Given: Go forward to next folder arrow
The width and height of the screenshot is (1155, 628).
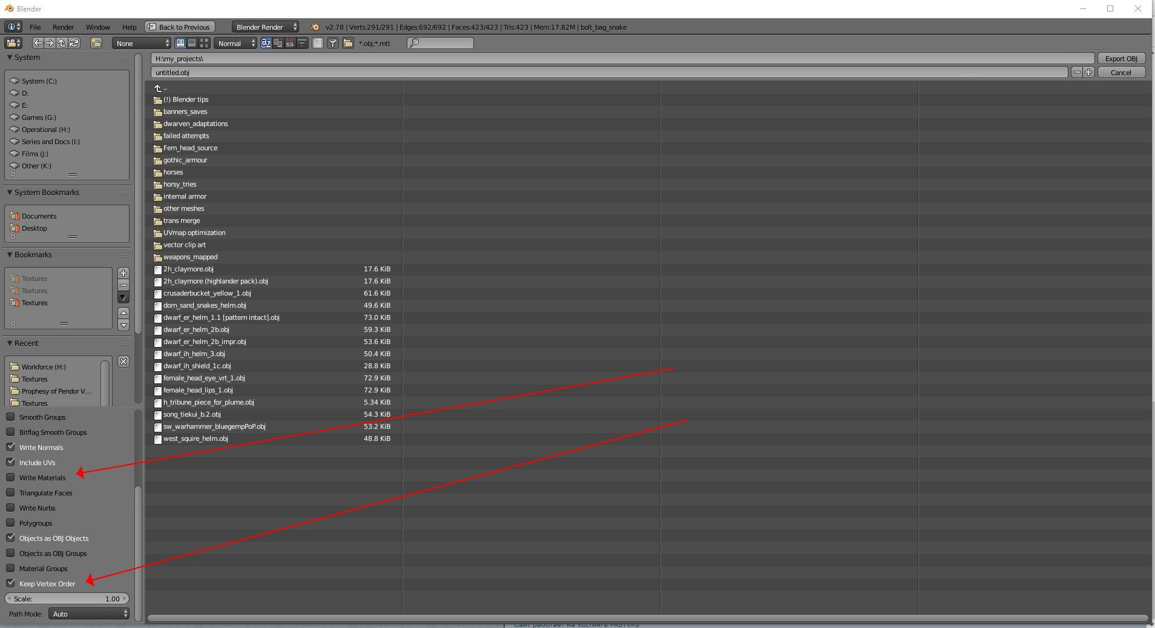Looking at the screenshot, I should point(50,43).
